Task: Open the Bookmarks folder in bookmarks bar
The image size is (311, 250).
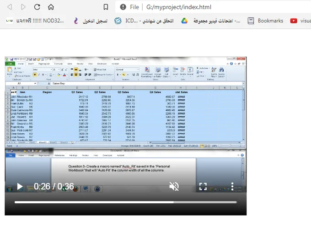Action: (x=265, y=21)
